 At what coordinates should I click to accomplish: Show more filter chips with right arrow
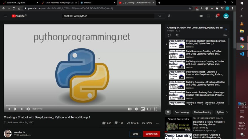[227, 112]
